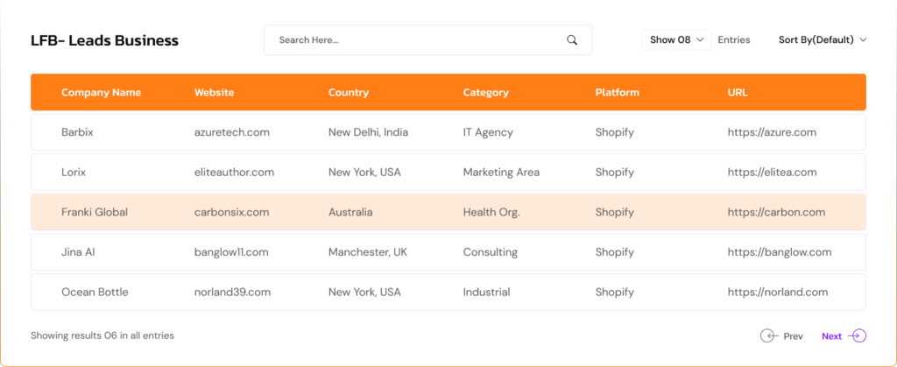Image resolution: width=897 pixels, height=367 pixels.
Task: Click the eliteauthor.com website entry
Action: [x=234, y=172]
